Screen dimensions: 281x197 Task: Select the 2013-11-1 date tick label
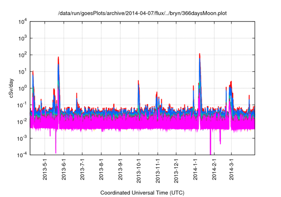click(157, 171)
